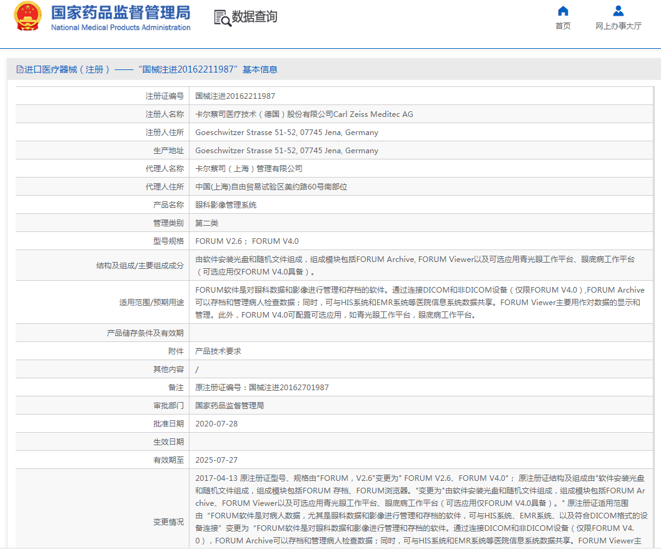Click the 注册证编号 label

164,96
